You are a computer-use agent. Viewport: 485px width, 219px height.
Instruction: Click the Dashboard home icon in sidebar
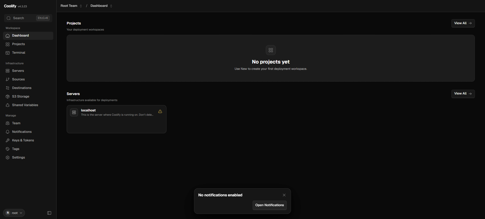pyautogui.click(x=8, y=36)
